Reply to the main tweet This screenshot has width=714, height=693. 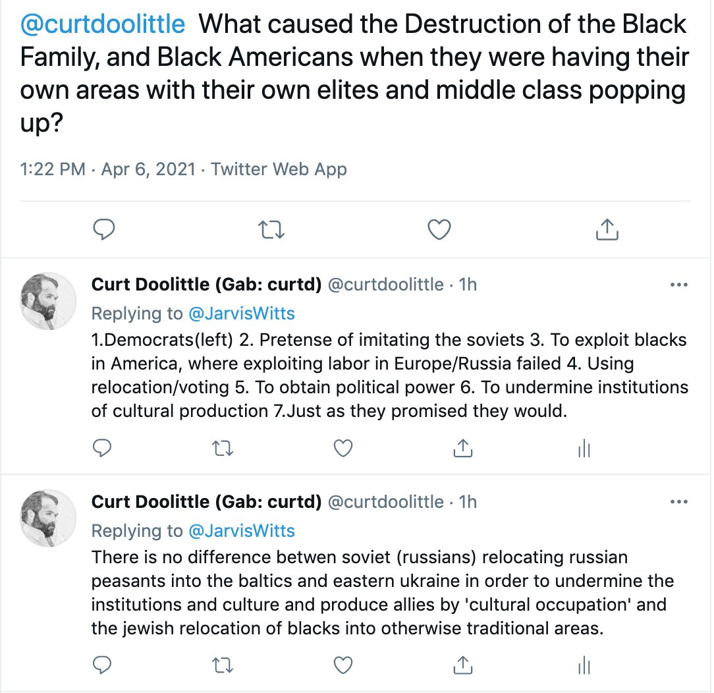(104, 229)
